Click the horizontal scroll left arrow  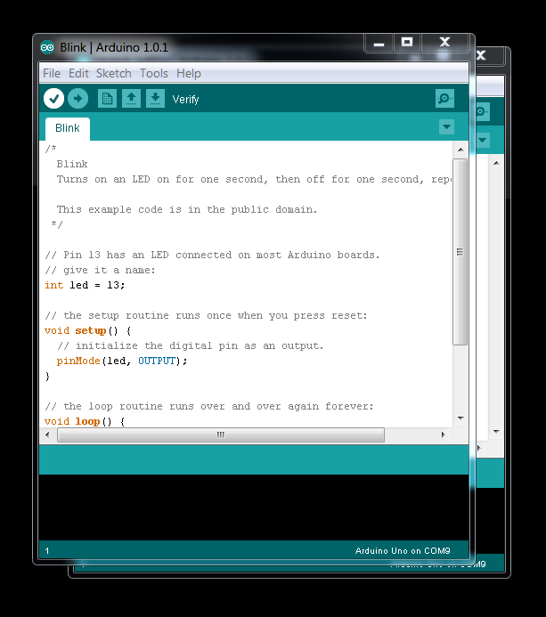point(47,434)
